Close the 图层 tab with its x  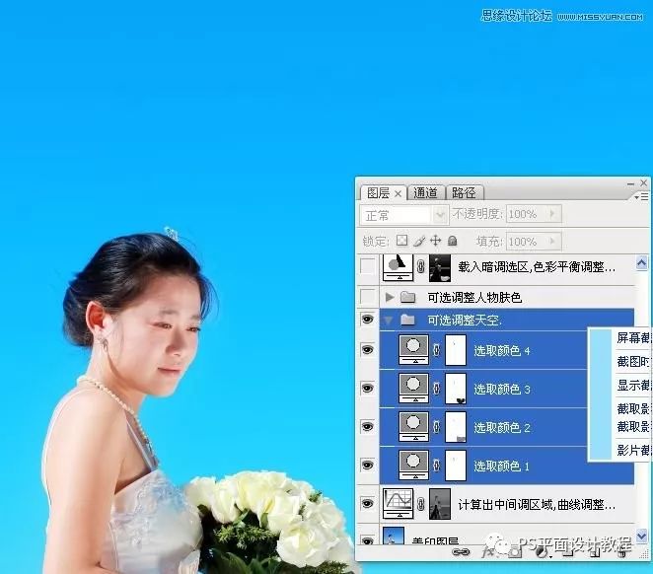coord(399,194)
